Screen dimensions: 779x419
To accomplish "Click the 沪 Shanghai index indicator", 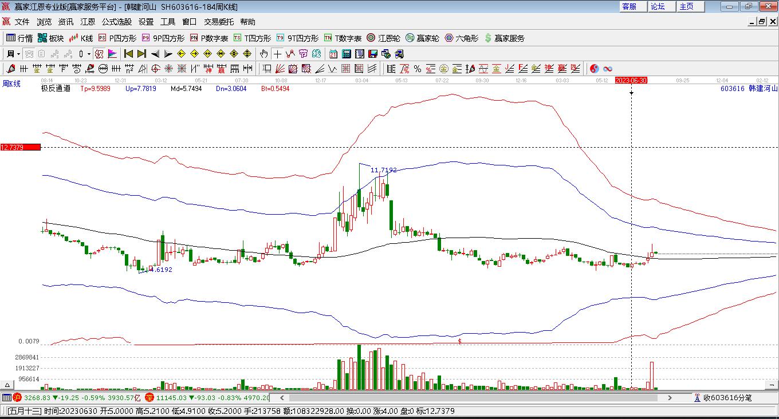I will point(17,397).
